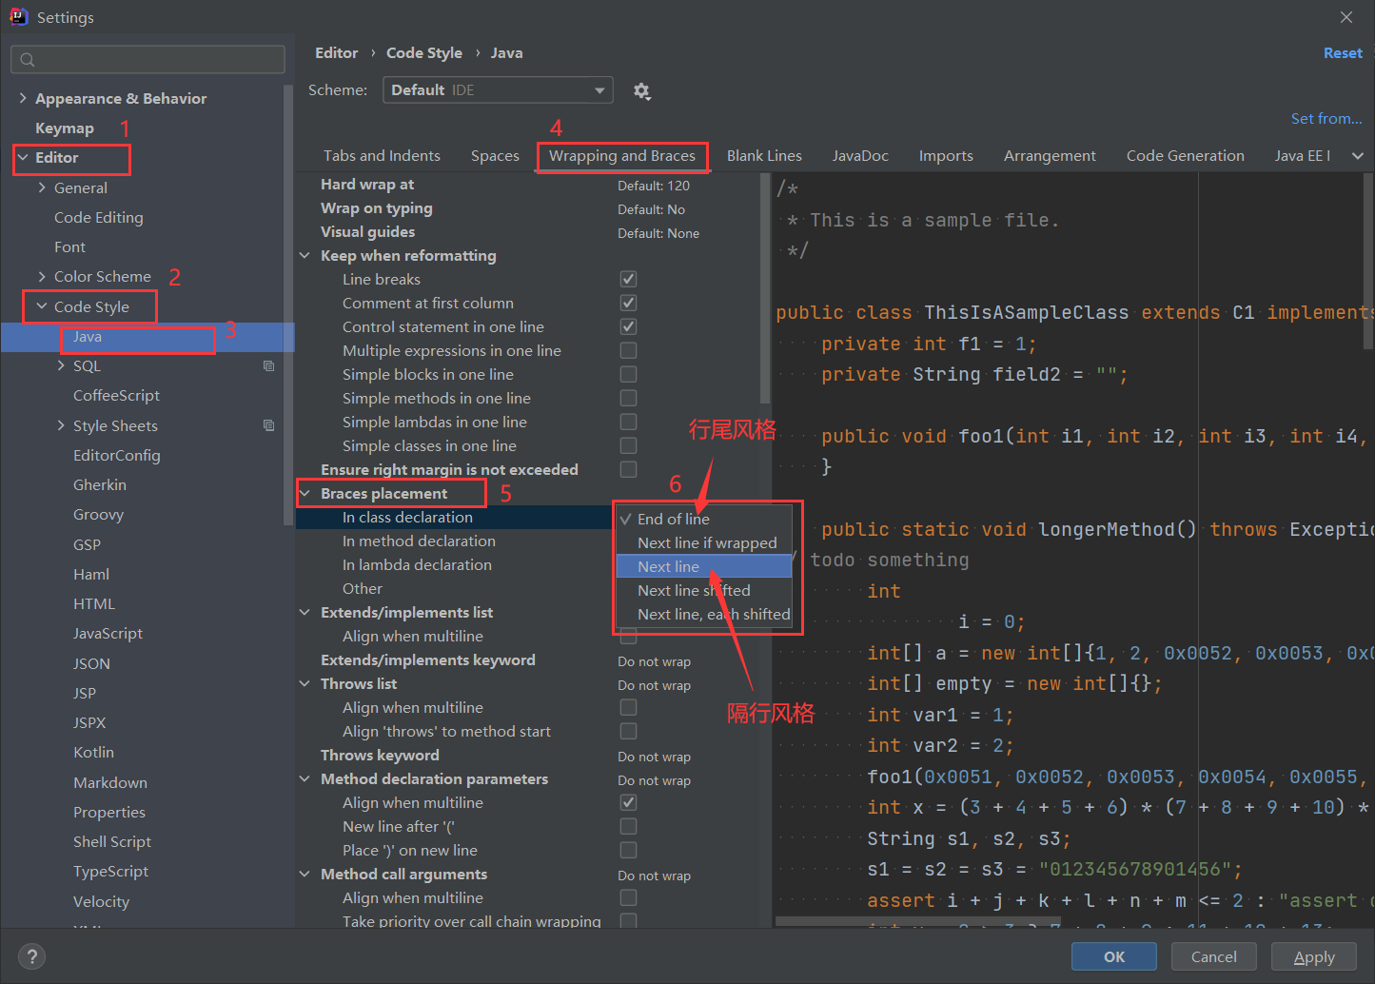This screenshot has width=1375, height=984.
Task: Open the Tabs and Indents tab
Action: [x=382, y=156]
